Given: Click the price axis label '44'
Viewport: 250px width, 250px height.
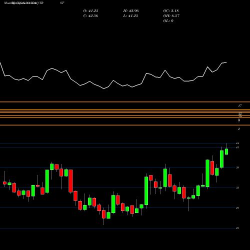Looking at the screenshot, I should [237, 143].
